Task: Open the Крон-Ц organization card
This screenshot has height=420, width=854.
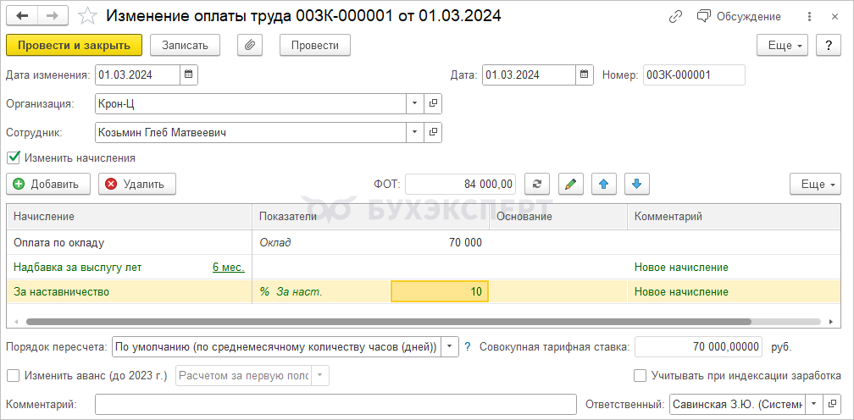Action: (x=433, y=103)
